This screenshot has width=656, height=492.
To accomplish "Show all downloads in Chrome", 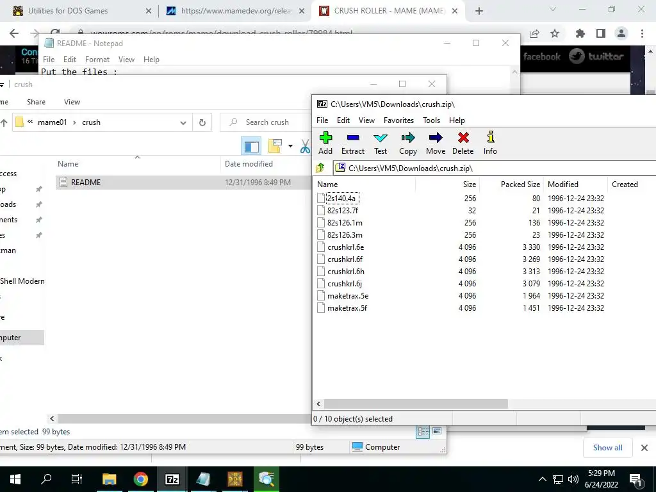I will (607, 448).
